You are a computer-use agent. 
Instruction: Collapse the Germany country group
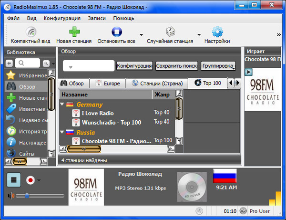coord(62,104)
